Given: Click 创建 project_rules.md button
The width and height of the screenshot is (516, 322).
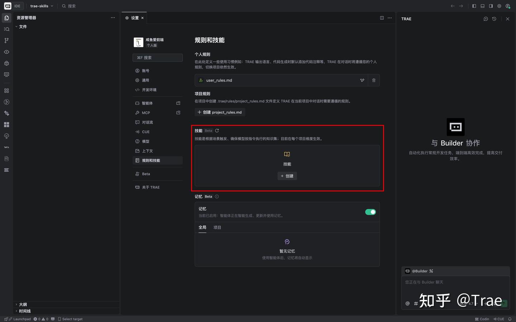Looking at the screenshot, I should 220,112.
